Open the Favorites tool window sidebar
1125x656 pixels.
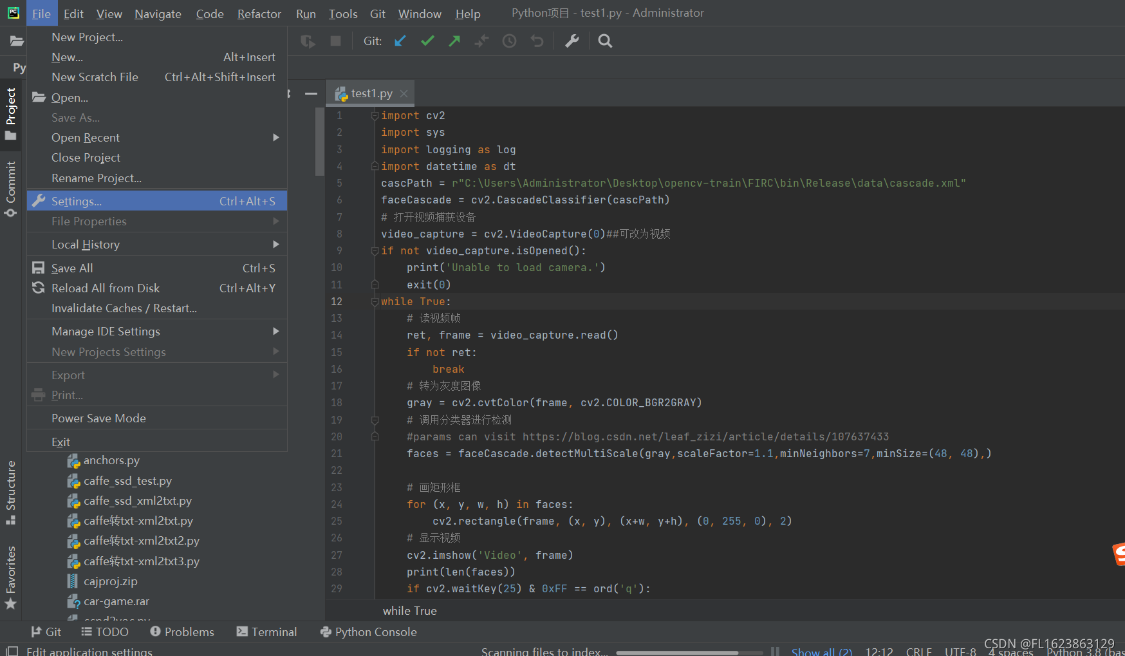point(10,577)
